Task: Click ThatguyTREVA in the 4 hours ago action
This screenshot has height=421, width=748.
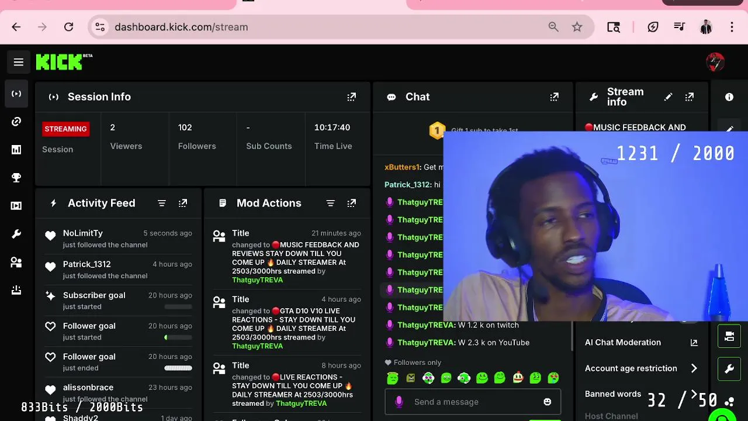Action: (257, 346)
